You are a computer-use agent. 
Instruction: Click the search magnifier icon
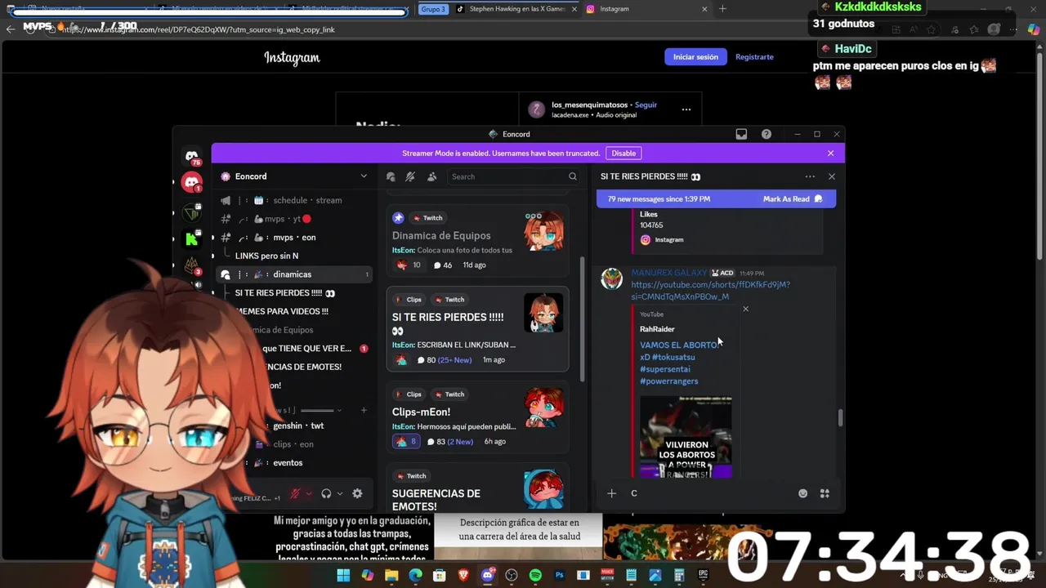click(x=573, y=176)
